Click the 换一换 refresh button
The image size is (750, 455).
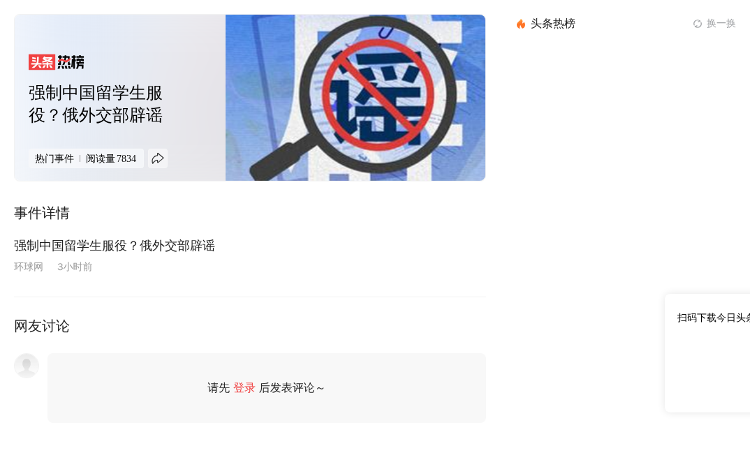point(714,24)
